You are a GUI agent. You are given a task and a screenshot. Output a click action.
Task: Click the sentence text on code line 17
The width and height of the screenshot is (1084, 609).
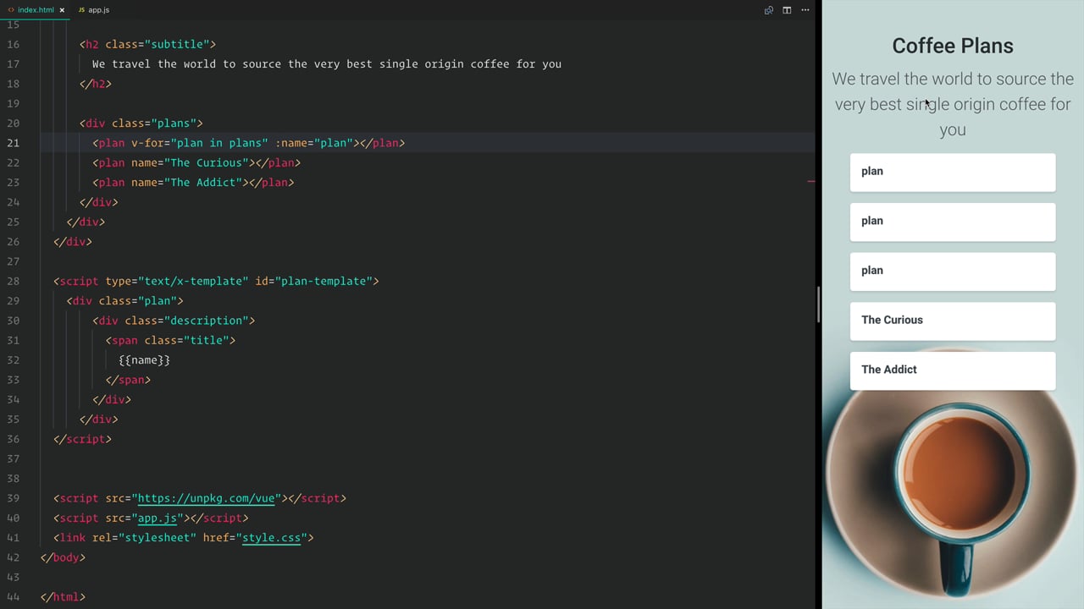click(x=327, y=64)
